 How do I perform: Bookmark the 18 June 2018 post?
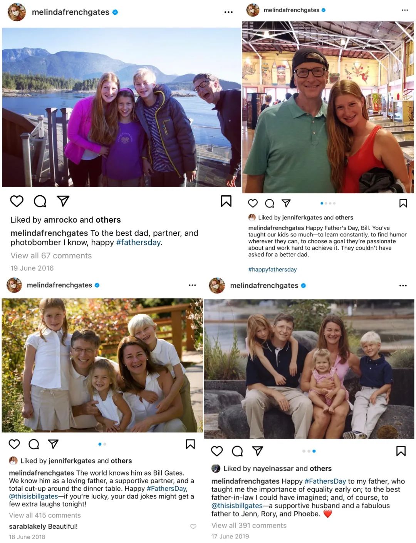(190, 444)
